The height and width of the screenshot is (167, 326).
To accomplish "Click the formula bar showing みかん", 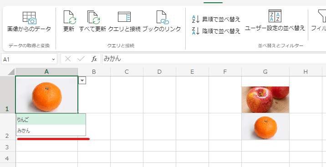I will coord(214,59).
